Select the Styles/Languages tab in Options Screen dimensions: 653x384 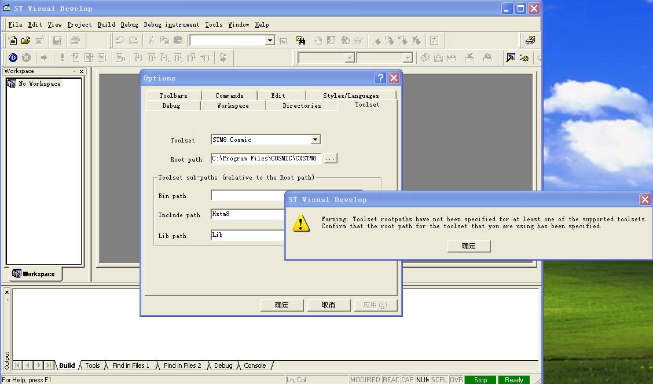351,96
